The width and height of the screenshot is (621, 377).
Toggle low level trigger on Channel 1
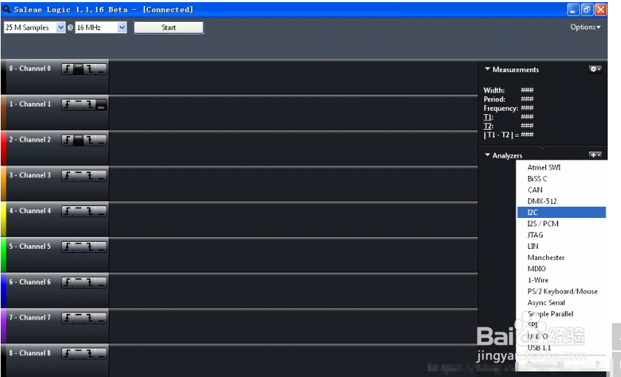[x=102, y=104]
